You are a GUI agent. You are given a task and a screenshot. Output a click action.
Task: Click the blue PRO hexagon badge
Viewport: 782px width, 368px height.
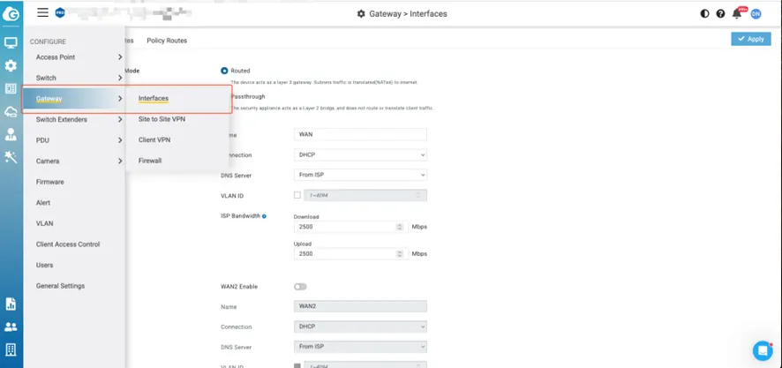(x=60, y=13)
